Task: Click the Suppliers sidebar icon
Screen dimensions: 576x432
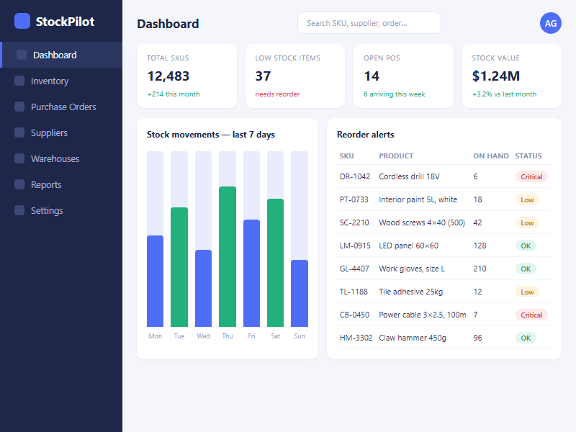Action: pyautogui.click(x=19, y=132)
